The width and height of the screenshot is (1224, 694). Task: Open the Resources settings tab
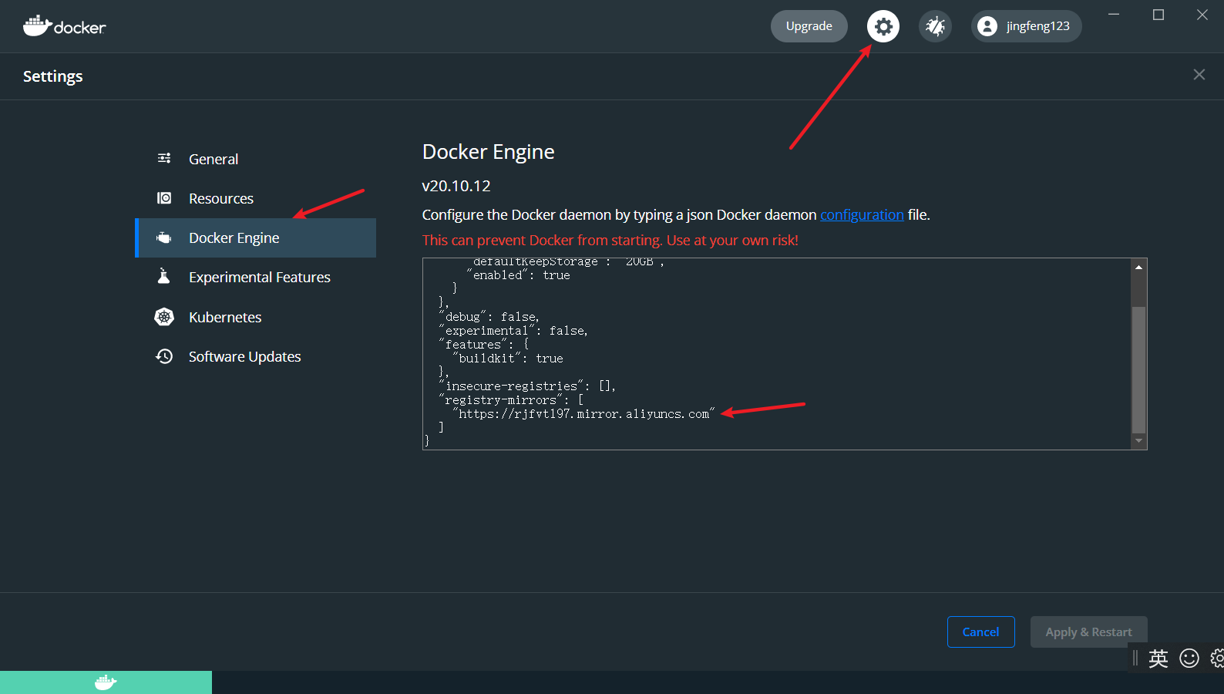(256, 198)
